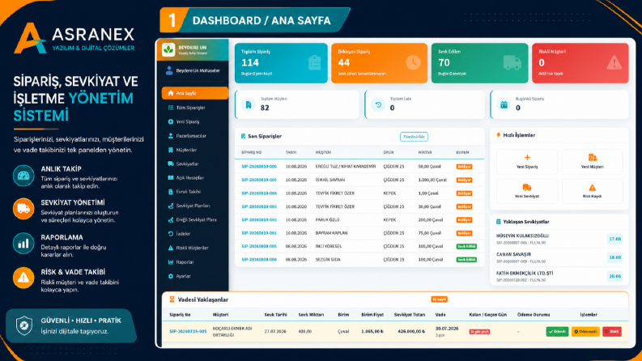
Task: Click the Beydere Un leaf logo
Action: click(x=168, y=49)
